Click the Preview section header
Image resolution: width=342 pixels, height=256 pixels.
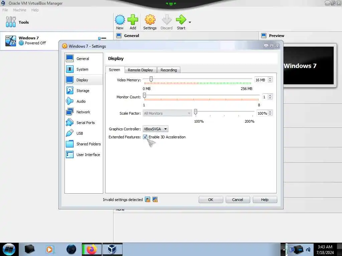coord(277,35)
